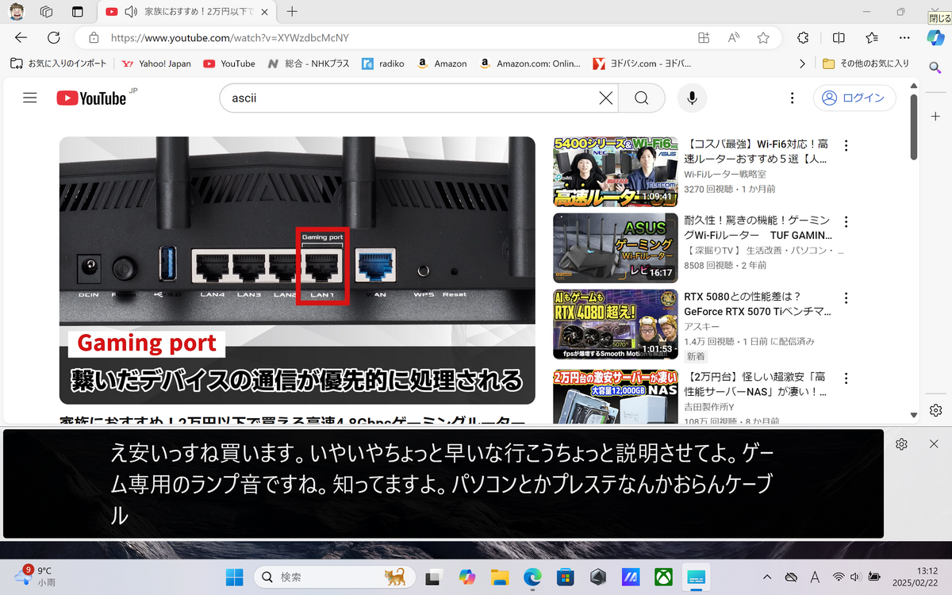Open the radiko bookmark
This screenshot has width=952, height=595.
[x=383, y=63]
